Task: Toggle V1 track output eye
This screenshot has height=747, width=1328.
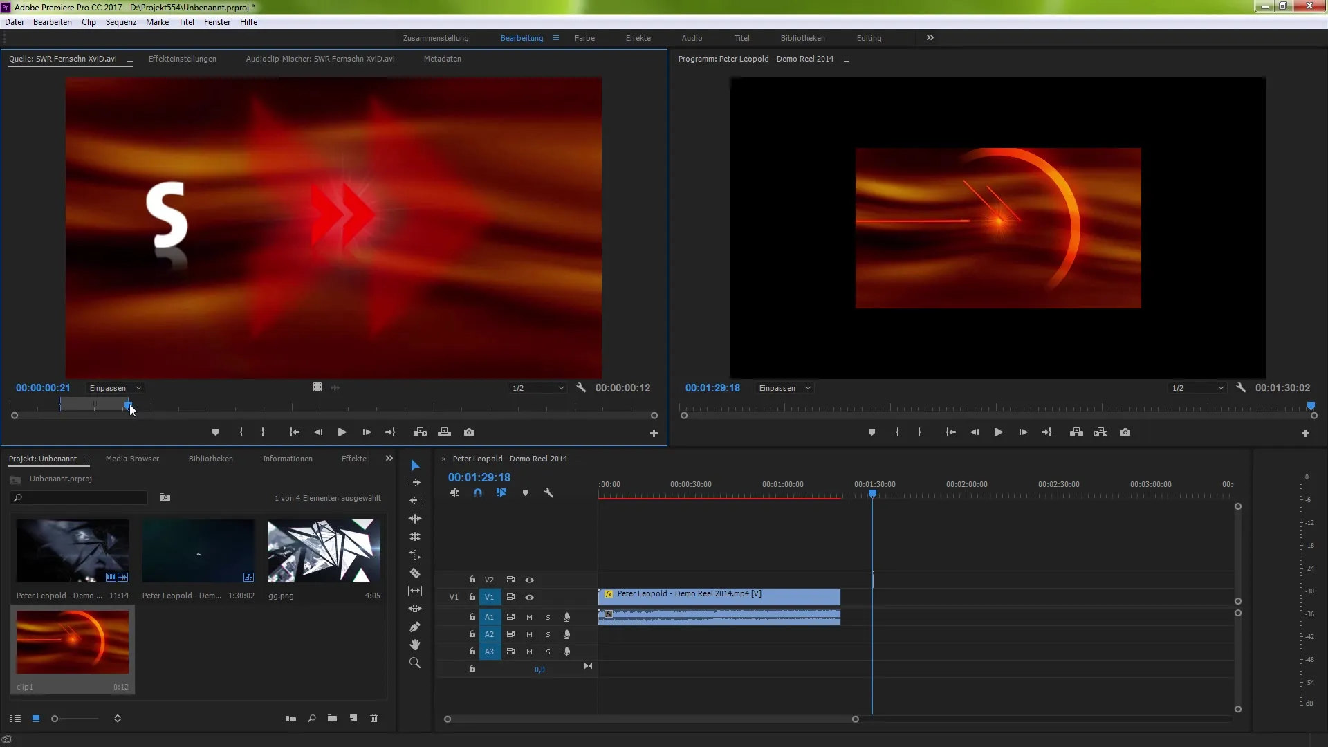Action: click(529, 597)
